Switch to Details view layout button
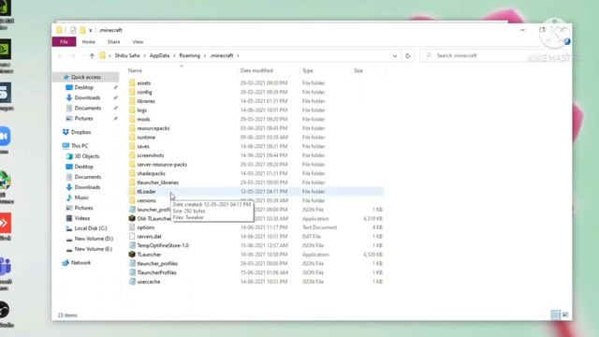 pos(555,315)
